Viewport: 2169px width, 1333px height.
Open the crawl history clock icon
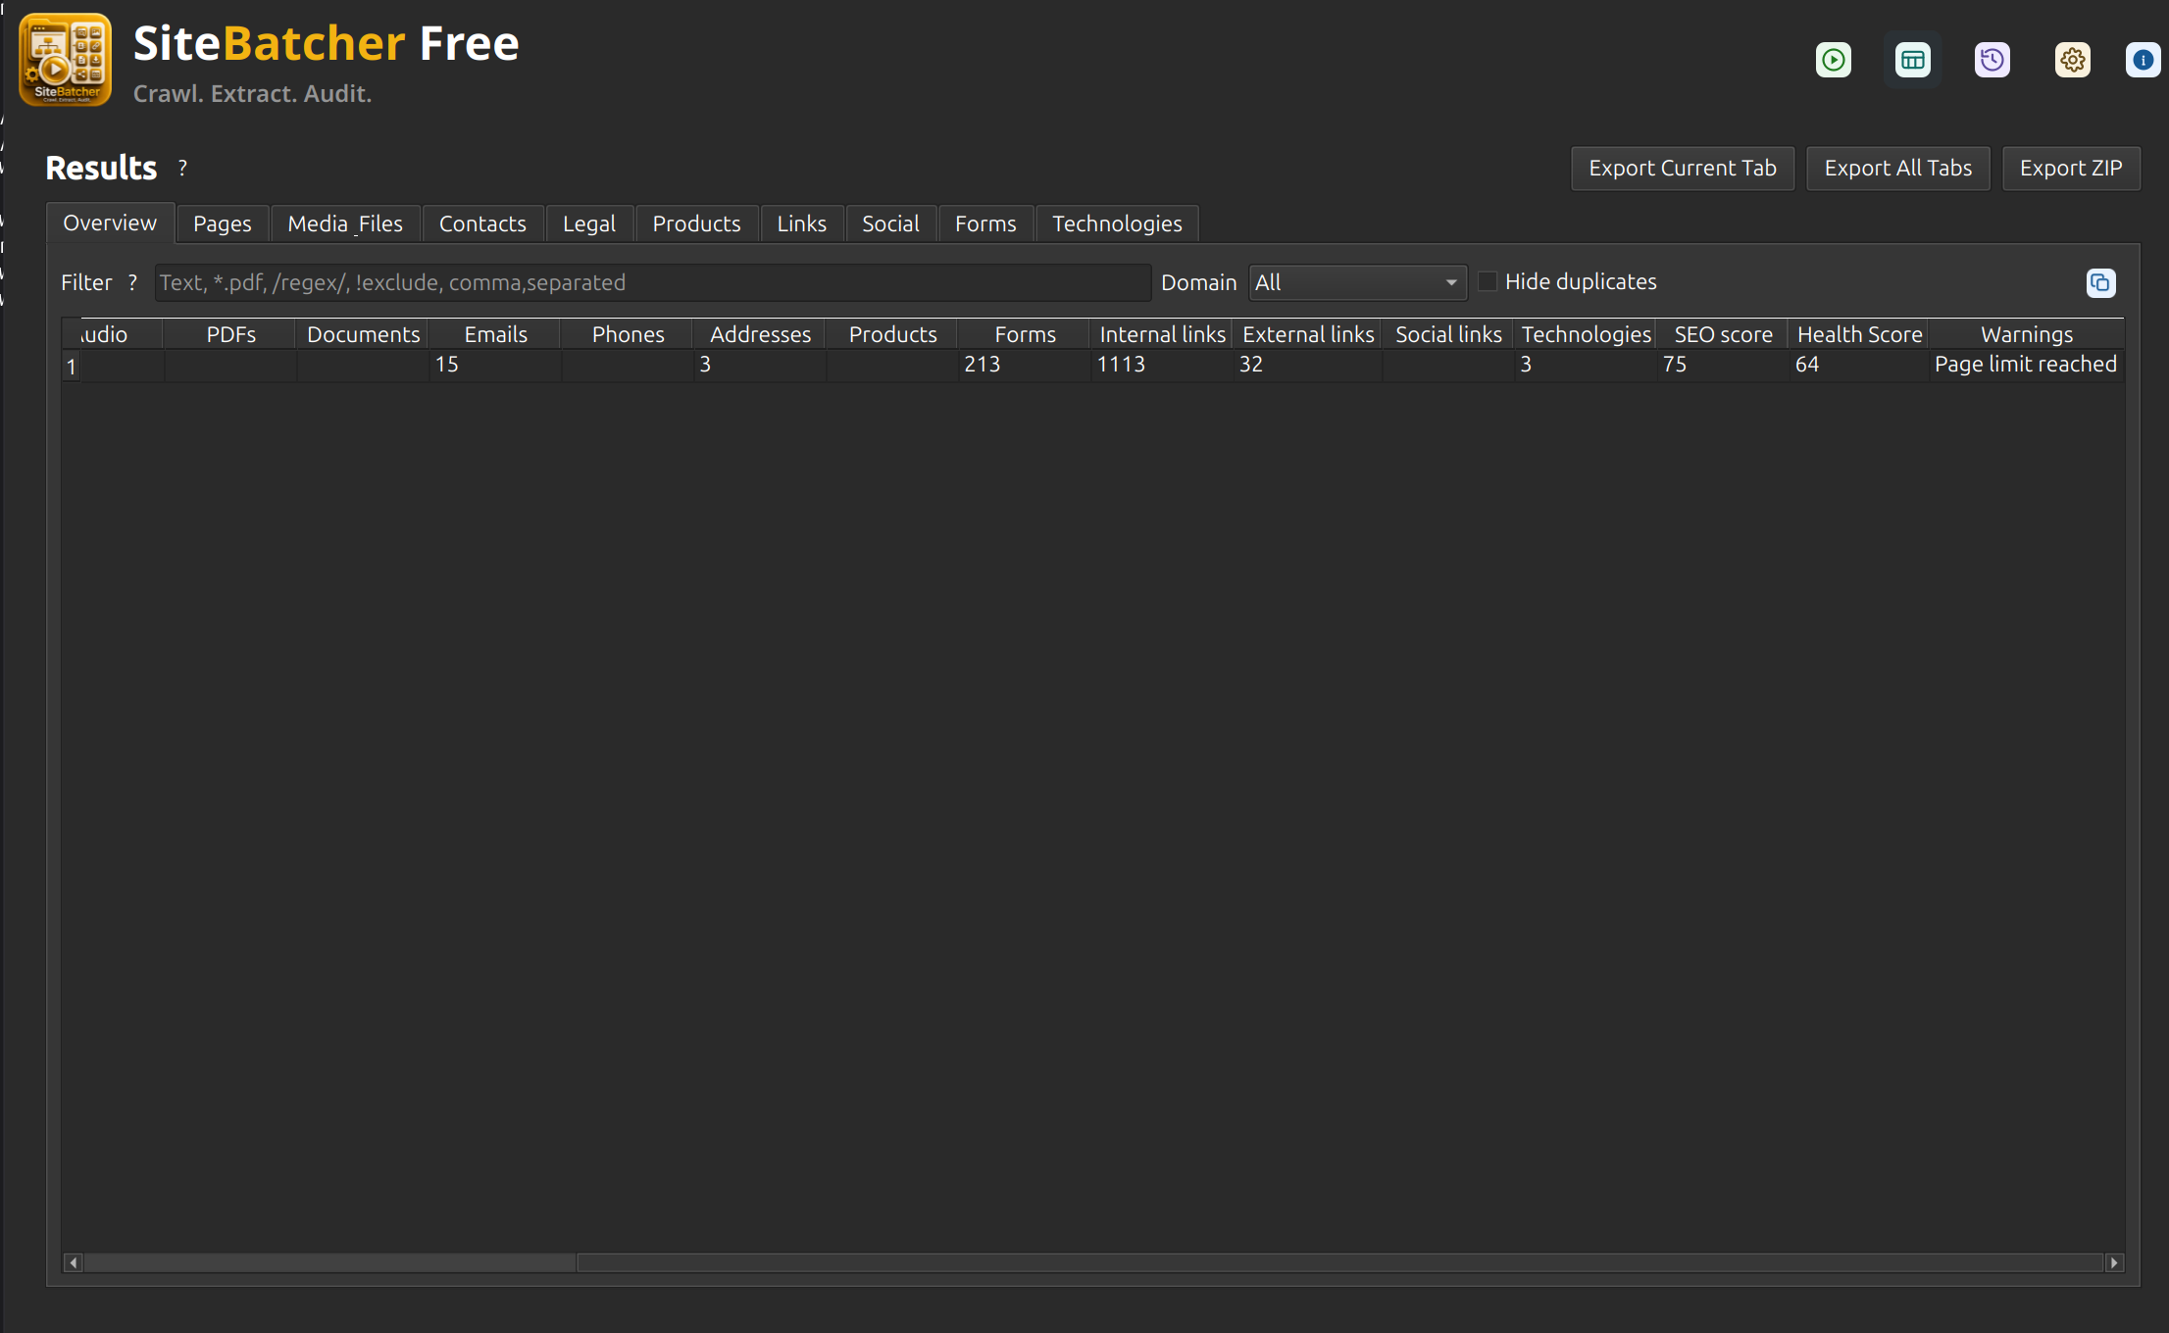[x=1992, y=60]
